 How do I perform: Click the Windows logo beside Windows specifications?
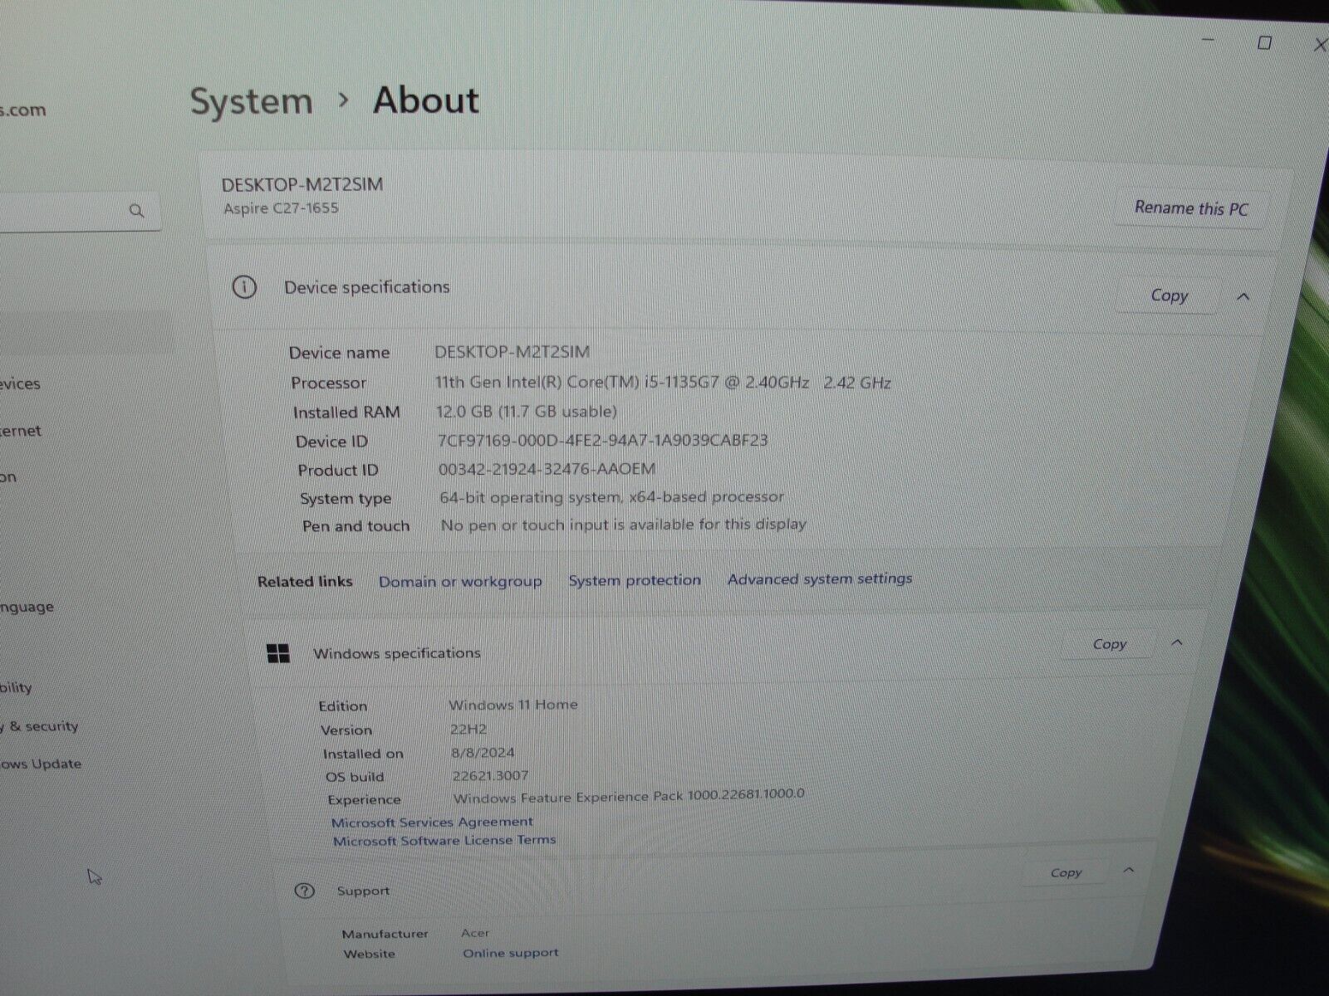coord(278,653)
